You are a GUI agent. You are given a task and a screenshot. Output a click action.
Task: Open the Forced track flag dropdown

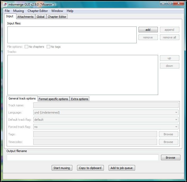[106, 127]
